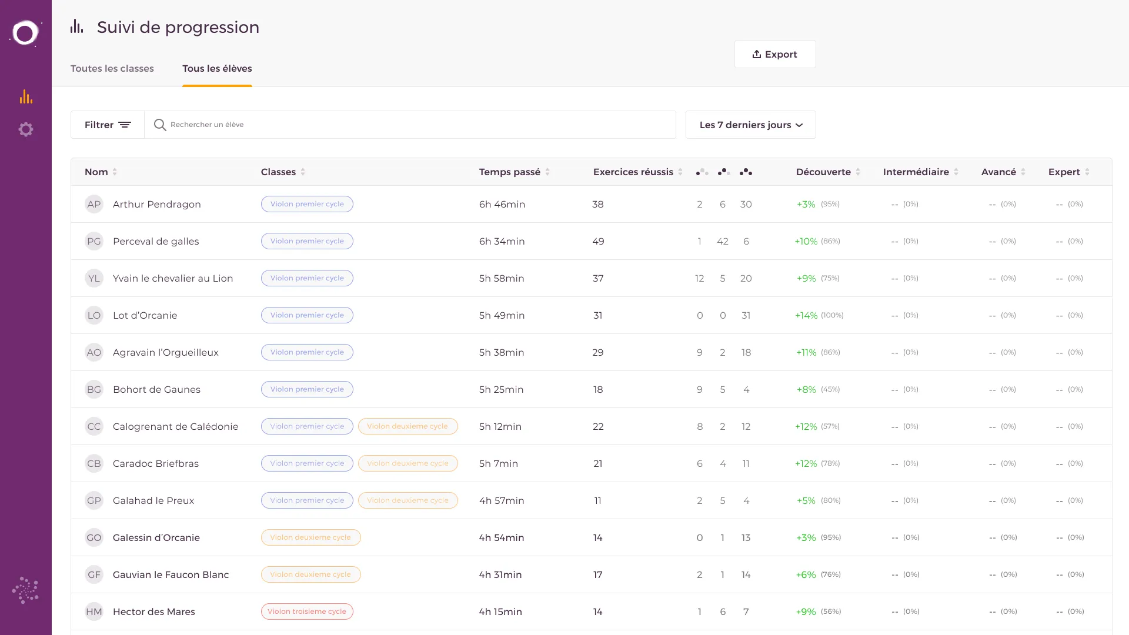
Task: Switch to Toutes les classes tab
Action: click(x=112, y=68)
